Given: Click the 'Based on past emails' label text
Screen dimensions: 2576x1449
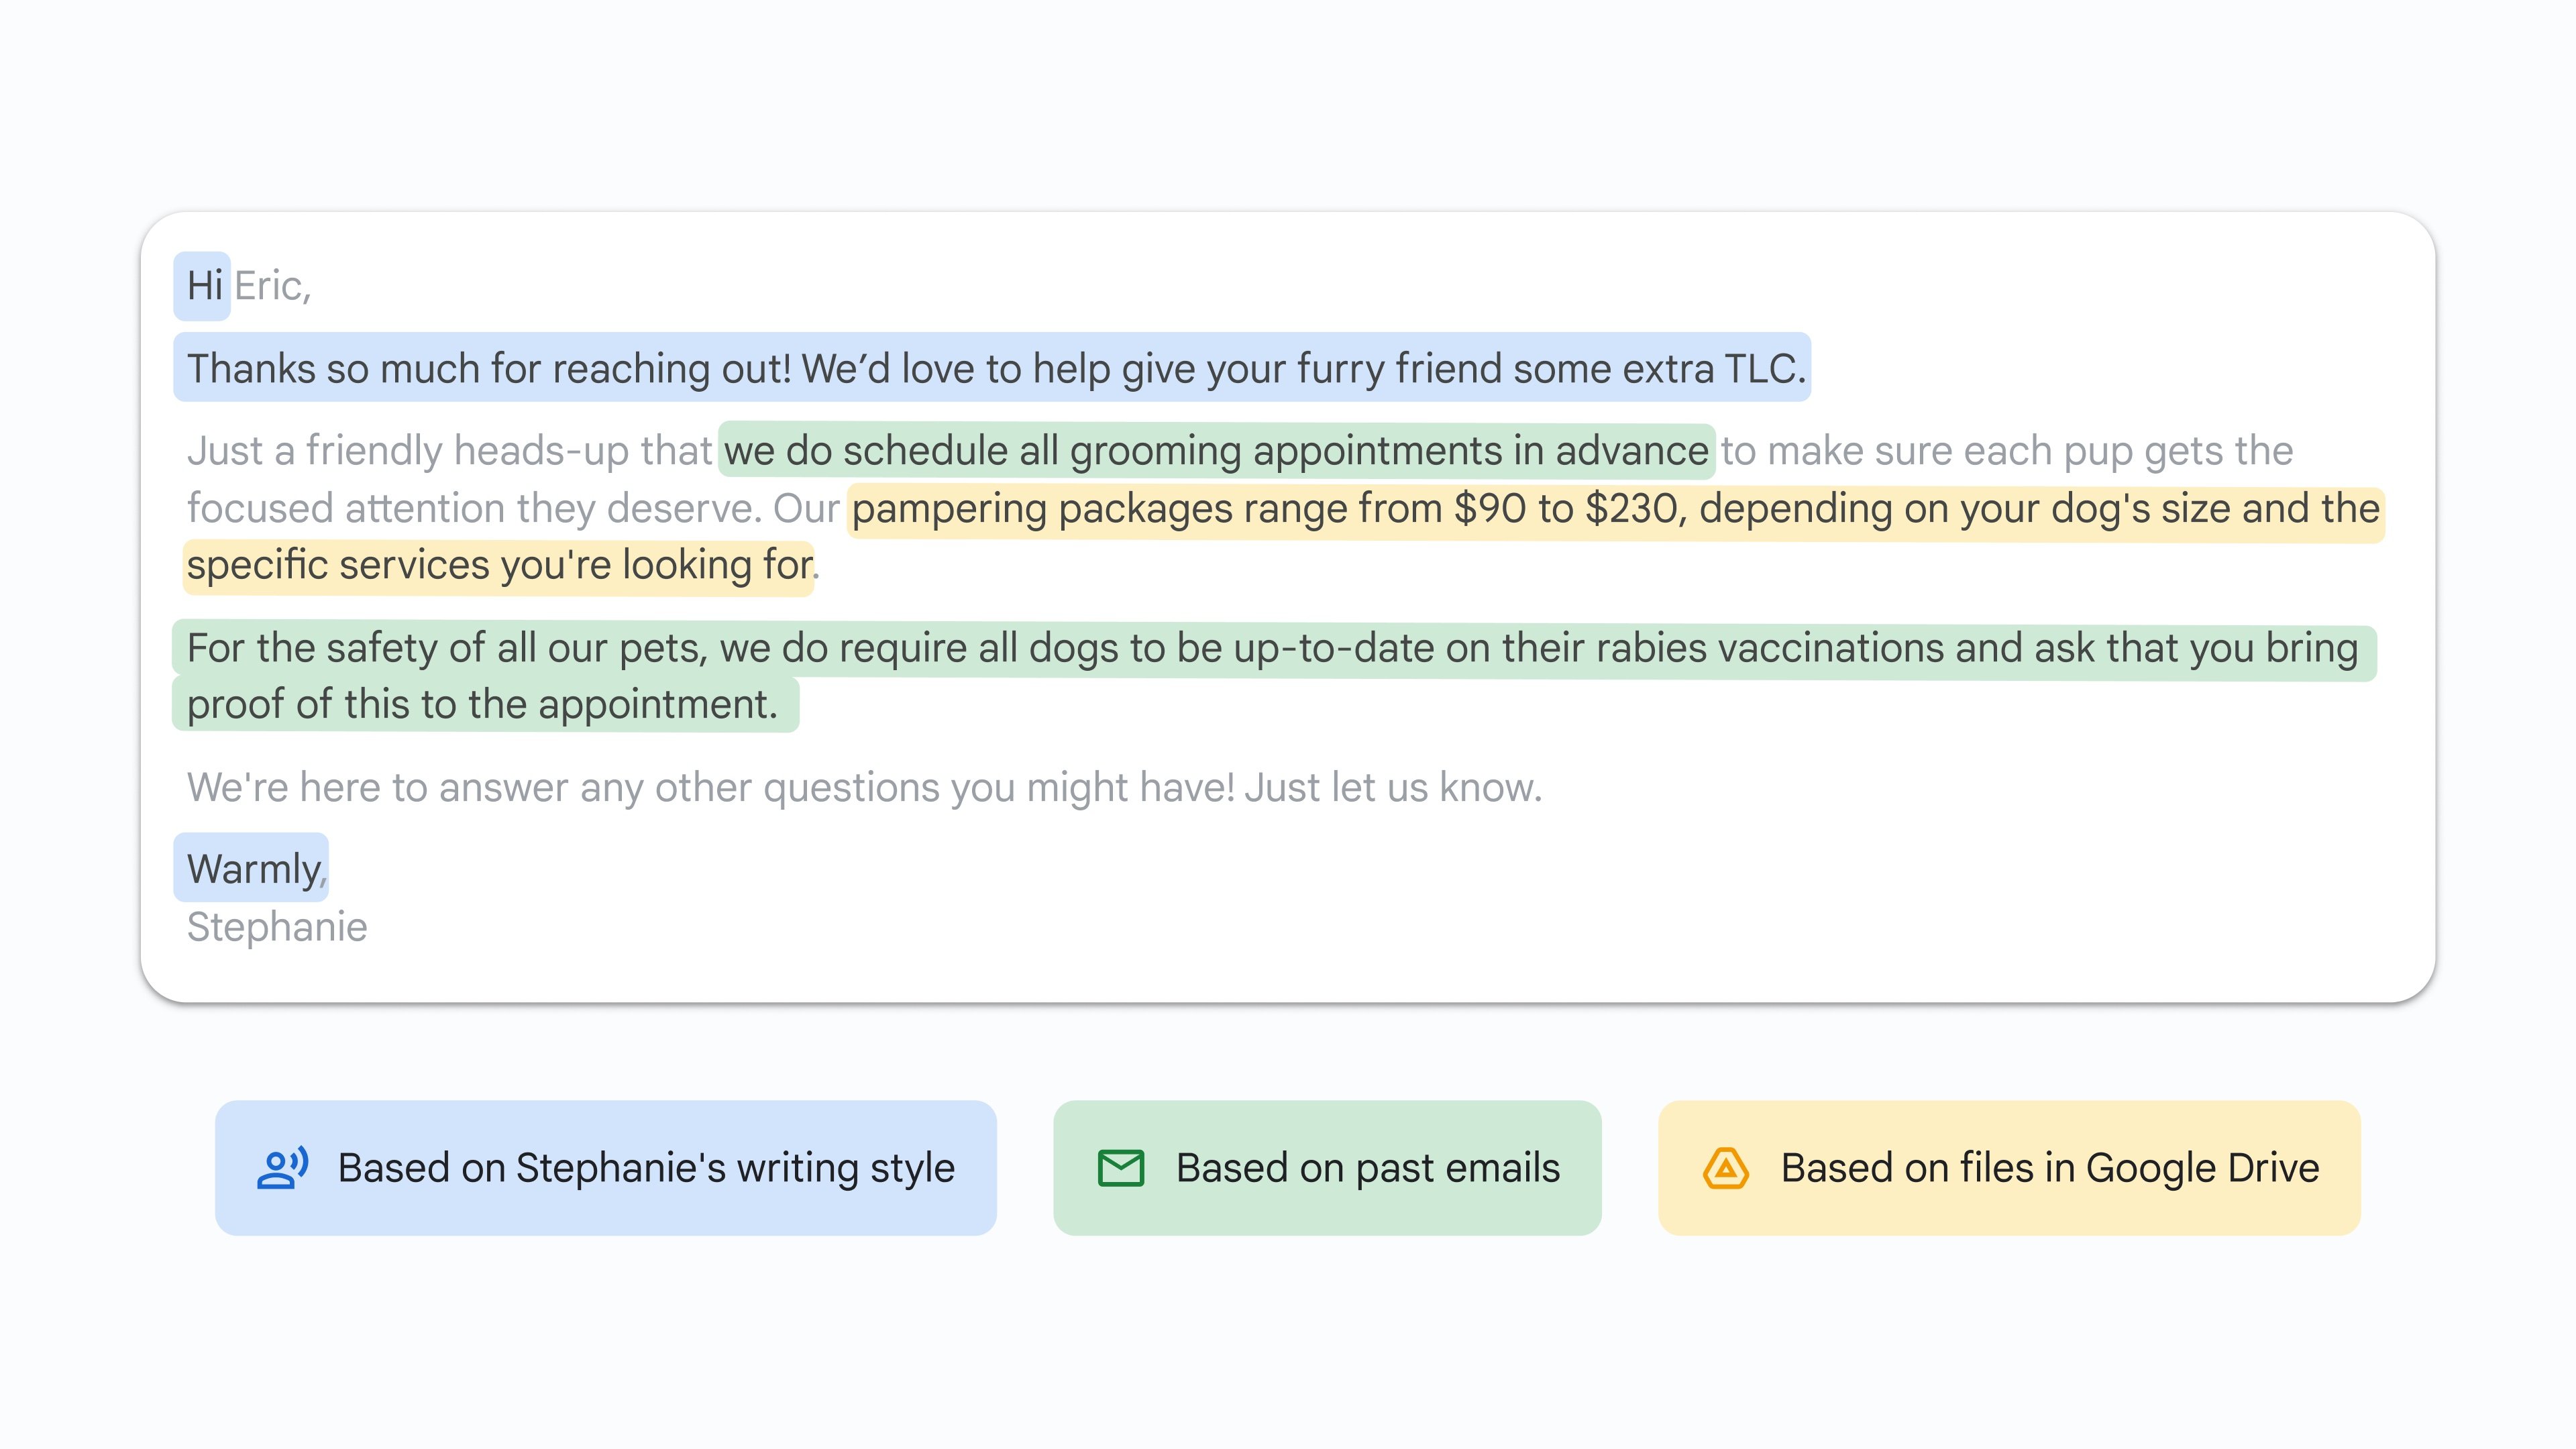Looking at the screenshot, I should [1366, 1167].
